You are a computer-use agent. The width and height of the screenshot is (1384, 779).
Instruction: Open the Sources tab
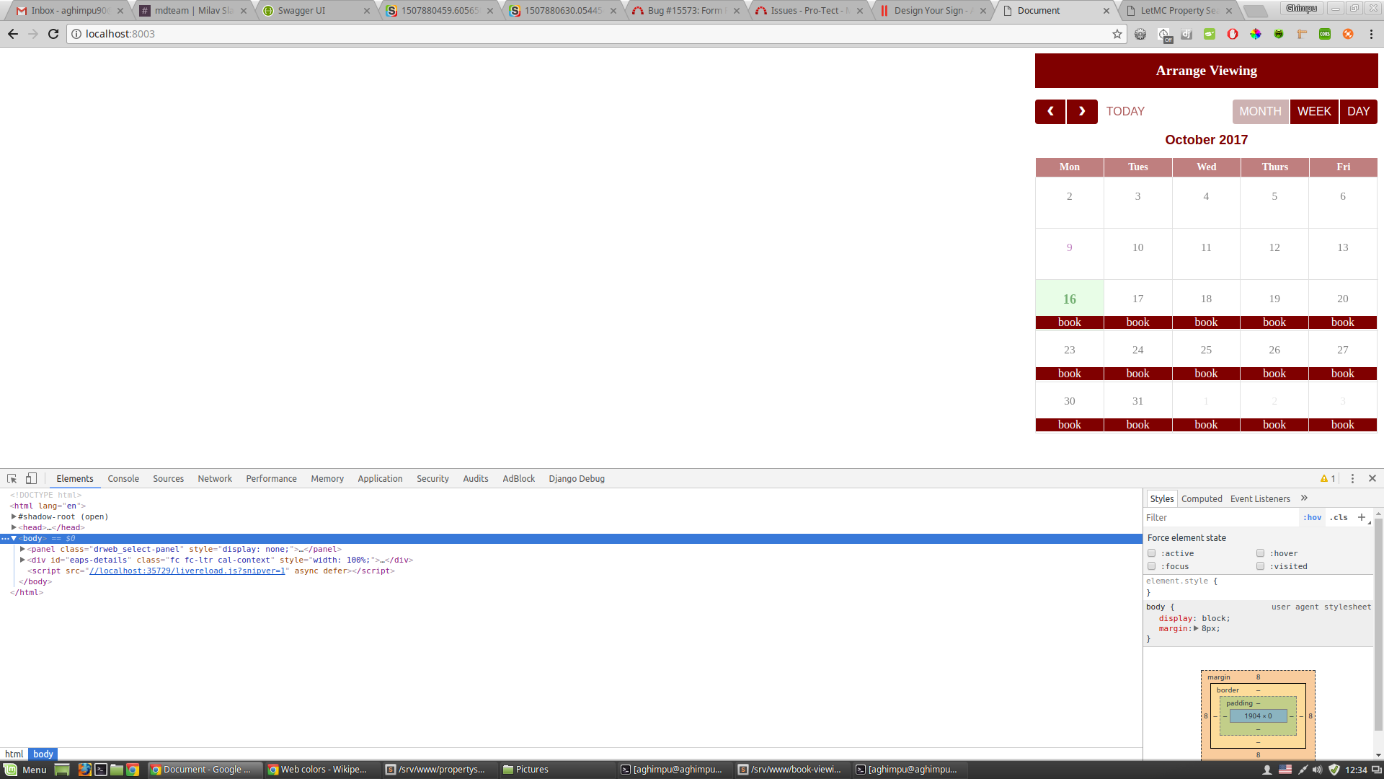pos(168,478)
